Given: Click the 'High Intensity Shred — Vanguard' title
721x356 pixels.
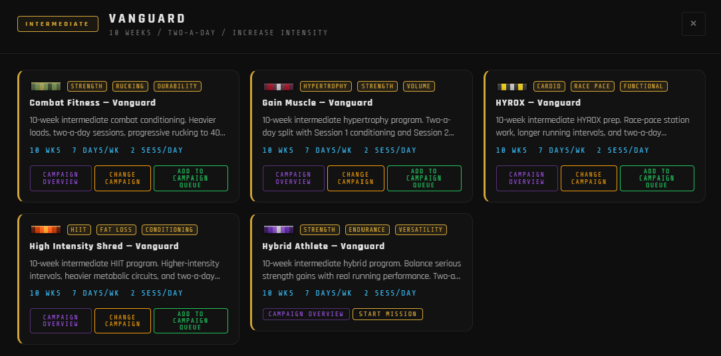Looking at the screenshot, I should click(x=104, y=246).
